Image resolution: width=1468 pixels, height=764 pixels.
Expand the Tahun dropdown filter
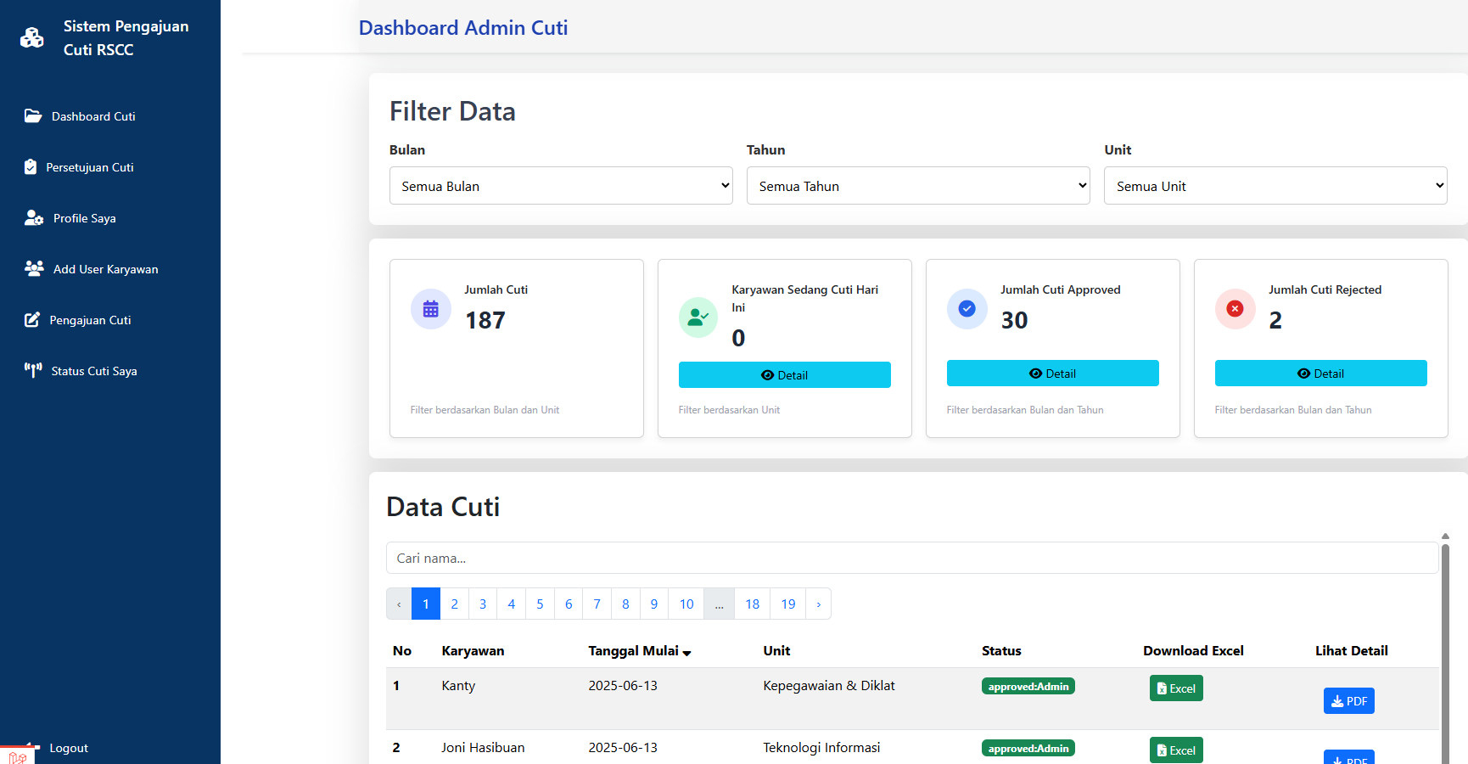[x=917, y=186]
